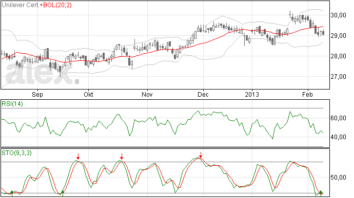This screenshot has width=354, height=198.
Task: Click the Feb month label
Action: (x=307, y=94)
